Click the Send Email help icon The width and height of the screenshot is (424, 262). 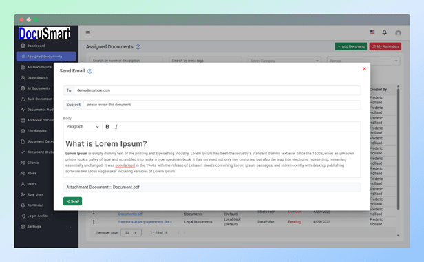coord(89,71)
